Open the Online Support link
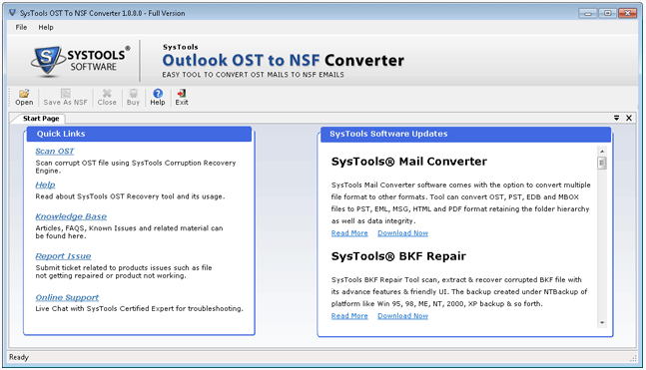 pos(67,297)
